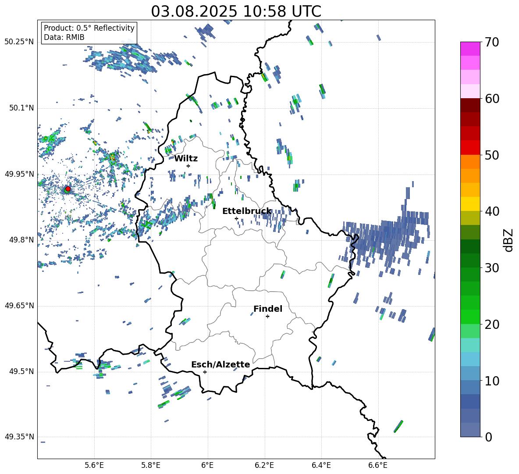Screen dimensions: 519x474
Task: Click the 6.6°E longitude label
Action: [x=378, y=465]
